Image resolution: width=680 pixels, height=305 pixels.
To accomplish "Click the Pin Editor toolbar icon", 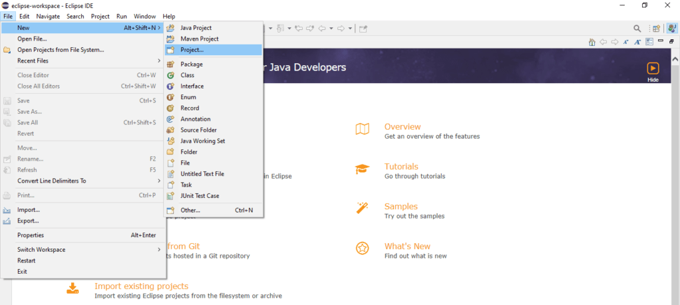I will pos(363,29).
